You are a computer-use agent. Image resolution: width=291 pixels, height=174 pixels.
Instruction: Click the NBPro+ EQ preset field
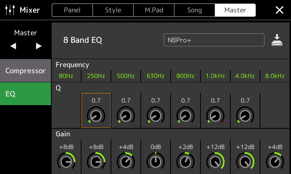[x=214, y=40]
